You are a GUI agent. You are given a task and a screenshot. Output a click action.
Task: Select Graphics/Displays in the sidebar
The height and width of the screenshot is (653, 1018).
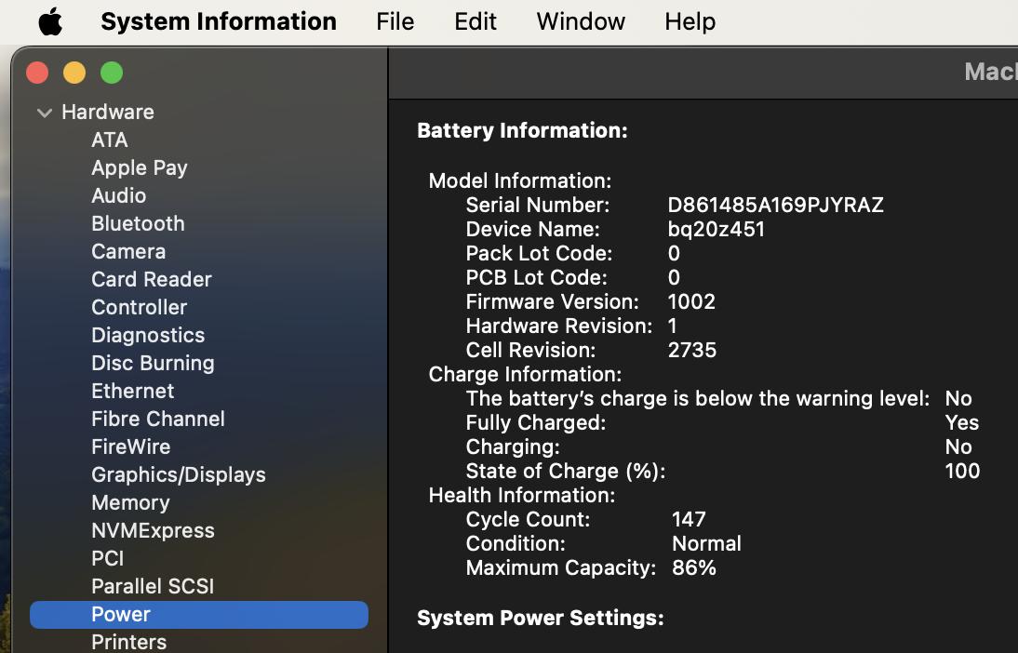(179, 474)
